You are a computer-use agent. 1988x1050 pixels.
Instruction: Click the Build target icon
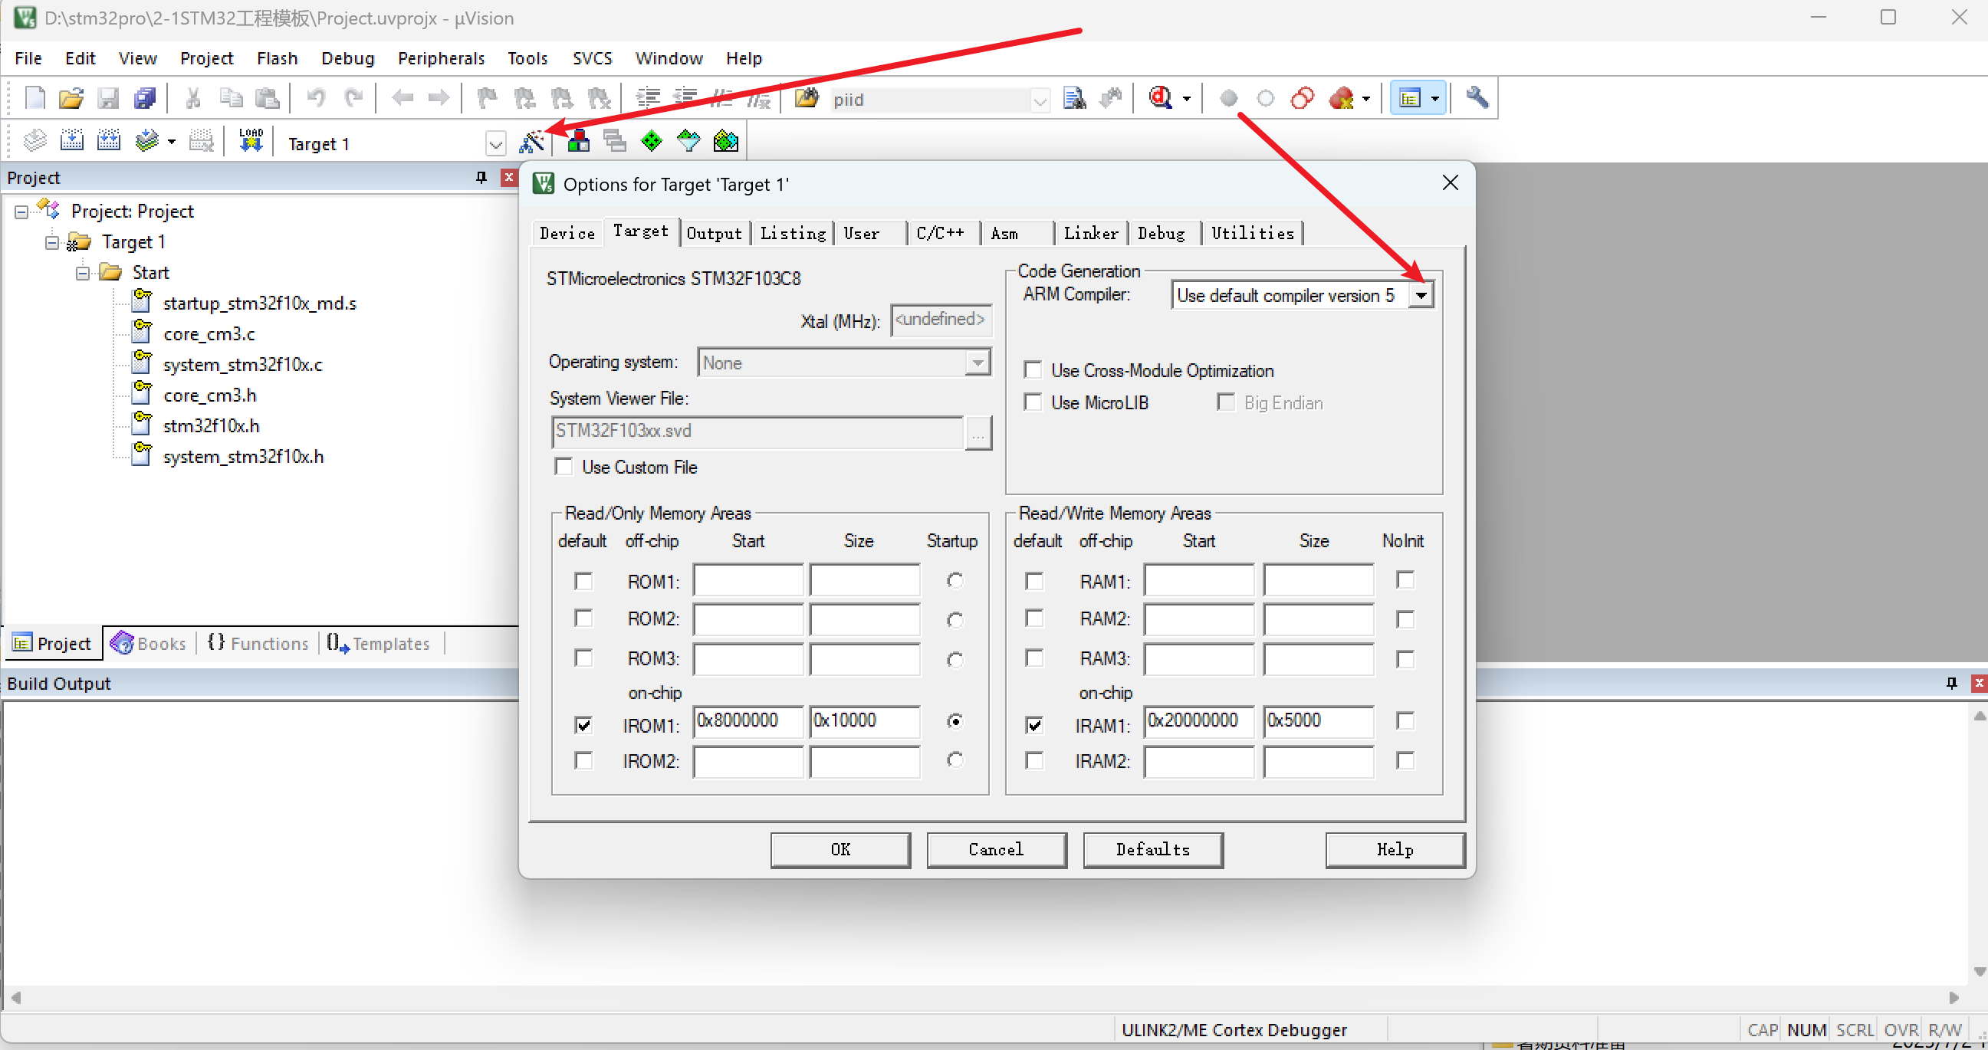(71, 141)
